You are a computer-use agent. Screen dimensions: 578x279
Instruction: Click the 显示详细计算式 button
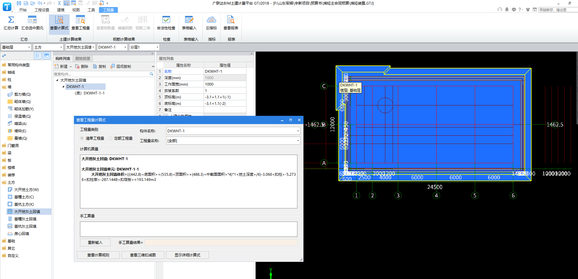coord(187,255)
